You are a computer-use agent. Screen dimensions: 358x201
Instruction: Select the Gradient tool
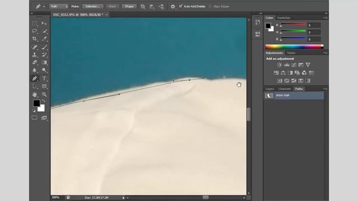pyautogui.click(x=44, y=63)
